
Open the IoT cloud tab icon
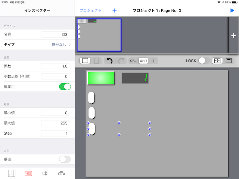[x=61, y=173]
